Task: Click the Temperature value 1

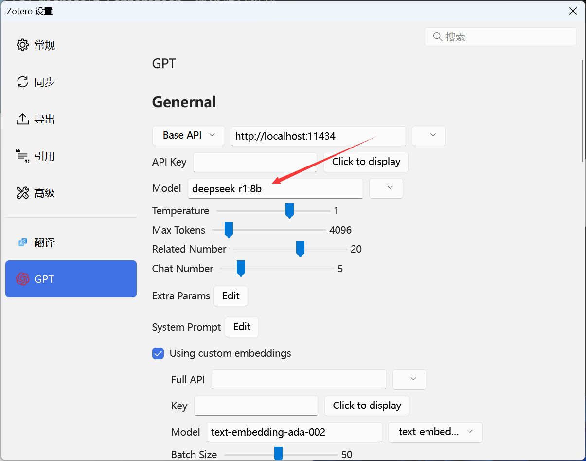Action: tap(336, 211)
